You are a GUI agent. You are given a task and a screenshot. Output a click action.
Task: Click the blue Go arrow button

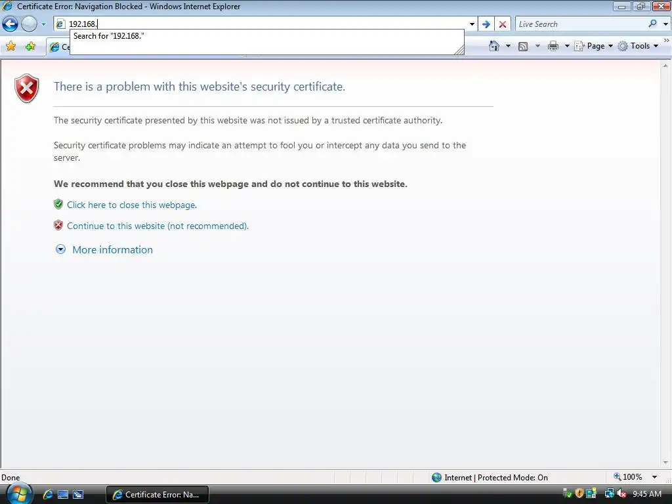pyautogui.click(x=486, y=24)
